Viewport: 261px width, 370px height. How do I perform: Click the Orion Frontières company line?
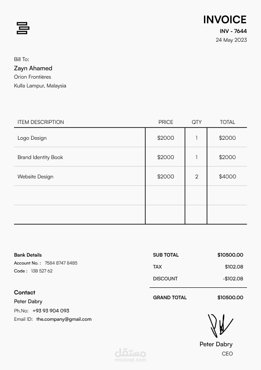(x=32, y=77)
